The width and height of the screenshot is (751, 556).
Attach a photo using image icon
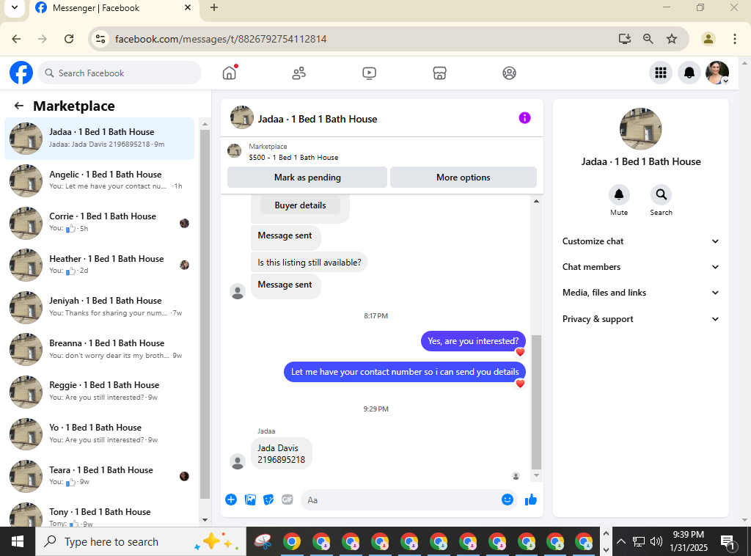click(250, 500)
